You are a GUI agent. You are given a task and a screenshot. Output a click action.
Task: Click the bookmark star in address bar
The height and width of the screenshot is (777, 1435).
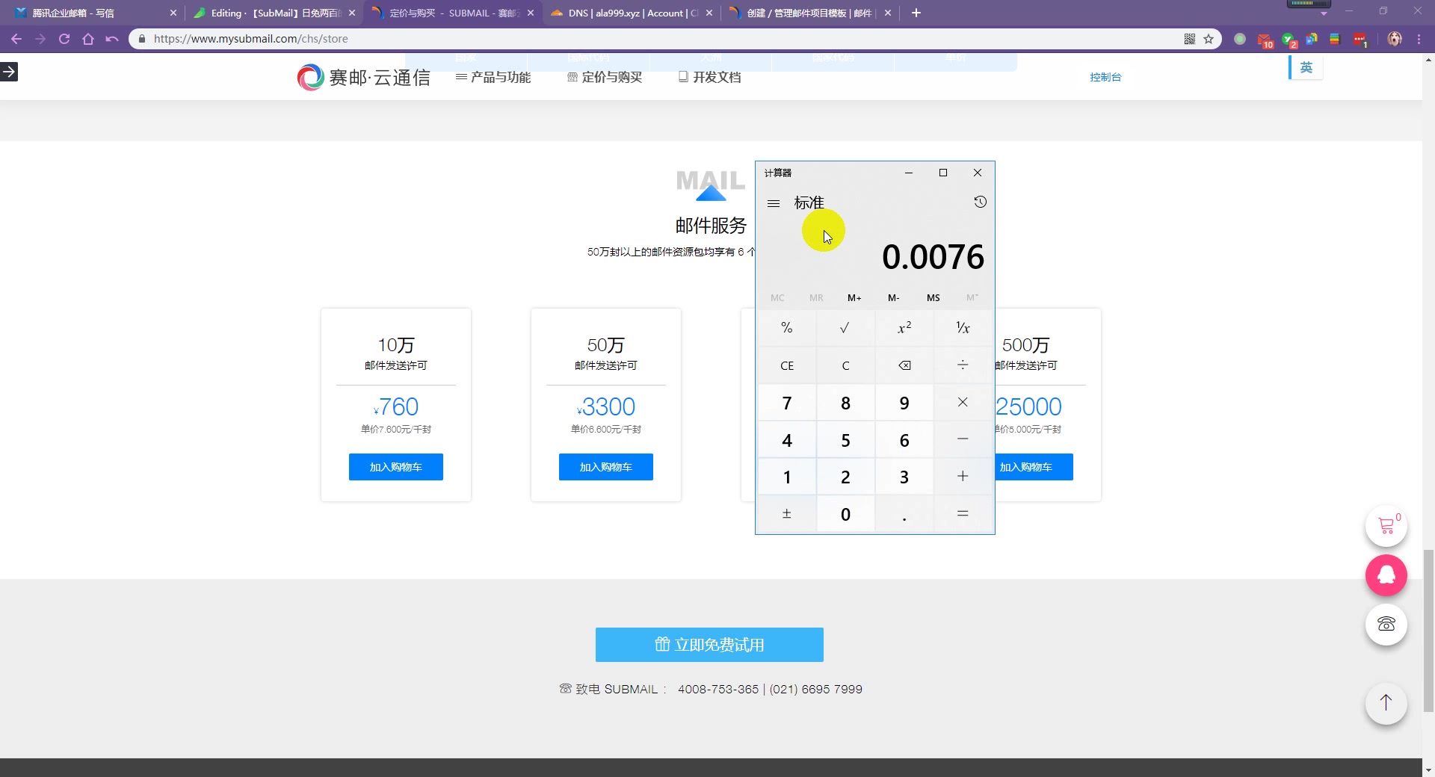point(1209,39)
